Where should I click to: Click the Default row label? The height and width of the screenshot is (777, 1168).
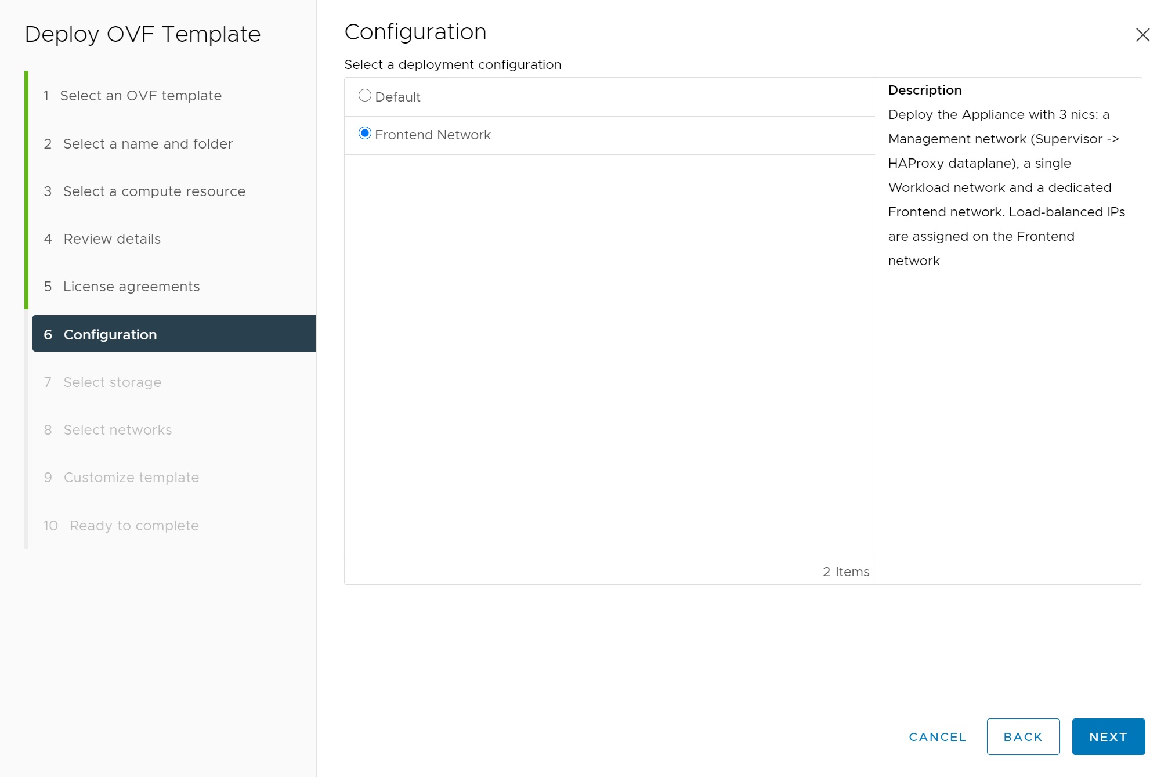click(397, 97)
